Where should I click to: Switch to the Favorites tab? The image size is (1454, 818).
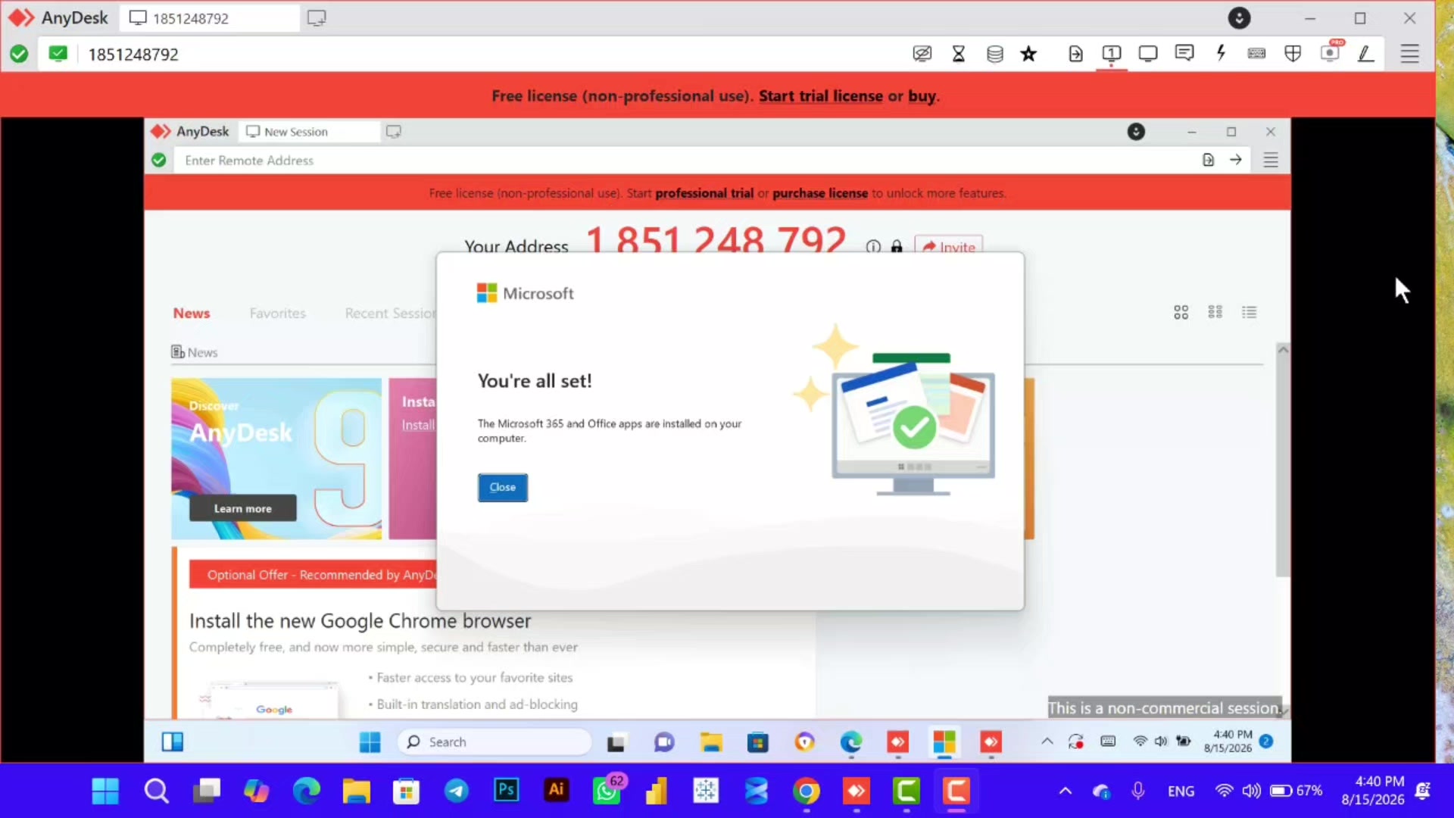point(278,314)
